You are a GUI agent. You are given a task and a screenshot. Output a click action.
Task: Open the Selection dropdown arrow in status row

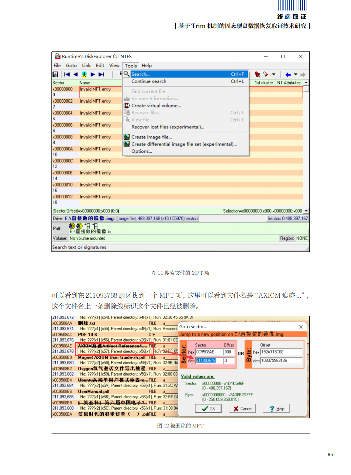click(306, 211)
